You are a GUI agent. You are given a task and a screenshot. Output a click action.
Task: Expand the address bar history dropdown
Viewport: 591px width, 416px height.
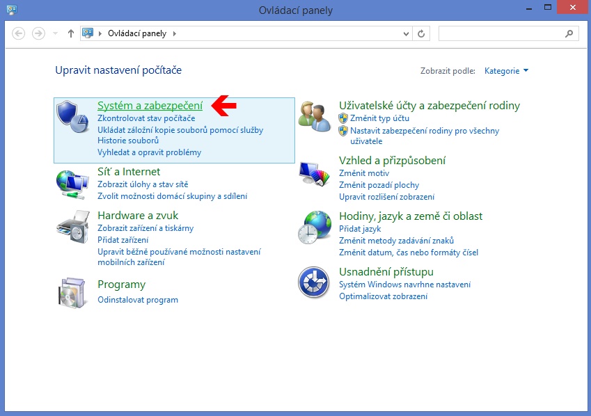[407, 33]
